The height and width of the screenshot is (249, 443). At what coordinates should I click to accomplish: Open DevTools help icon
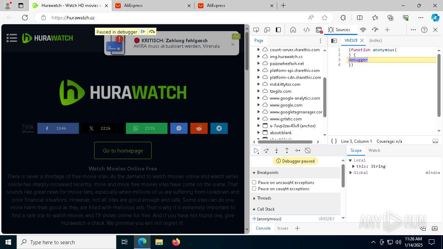point(424,30)
